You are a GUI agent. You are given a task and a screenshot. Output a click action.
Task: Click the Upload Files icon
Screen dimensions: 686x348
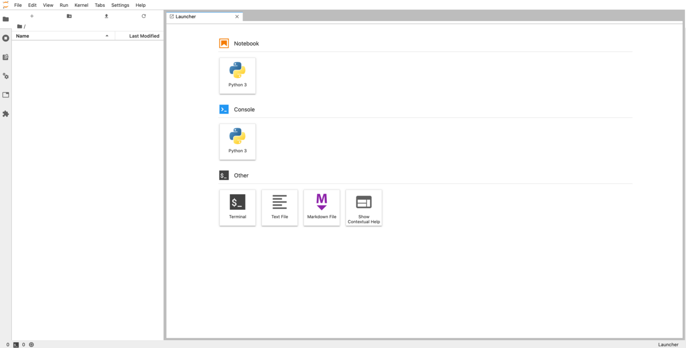106,16
